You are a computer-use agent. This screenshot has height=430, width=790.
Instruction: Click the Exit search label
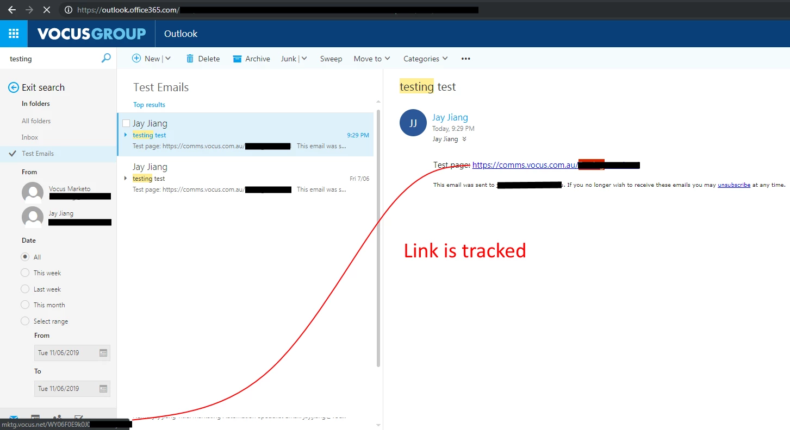pos(43,87)
